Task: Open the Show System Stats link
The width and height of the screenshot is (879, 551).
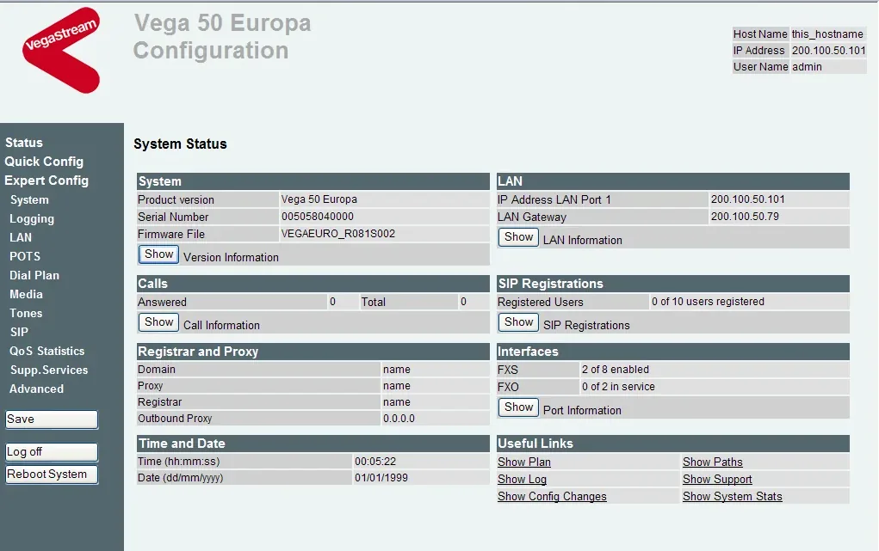Action: click(732, 497)
